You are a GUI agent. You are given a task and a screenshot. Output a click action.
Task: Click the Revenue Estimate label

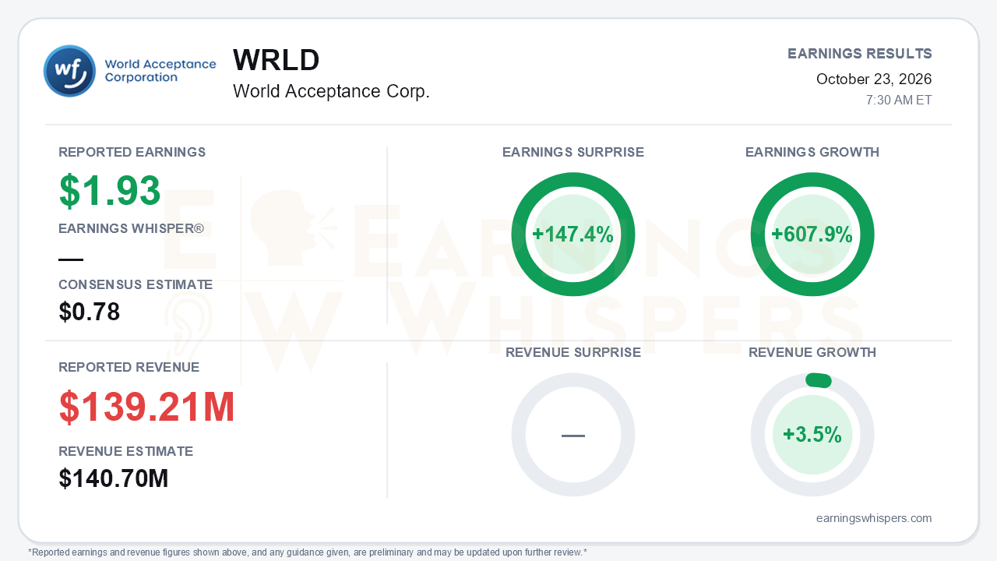(126, 451)
